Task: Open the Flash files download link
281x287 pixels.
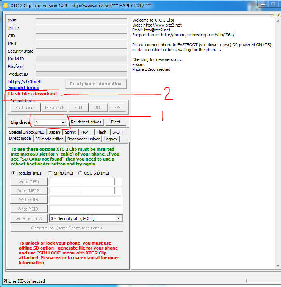Action: click(x=33, y=94)
